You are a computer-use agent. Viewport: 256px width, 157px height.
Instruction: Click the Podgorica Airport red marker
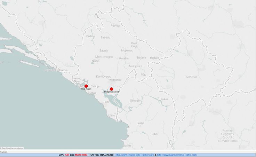click(x=111, y=89)
